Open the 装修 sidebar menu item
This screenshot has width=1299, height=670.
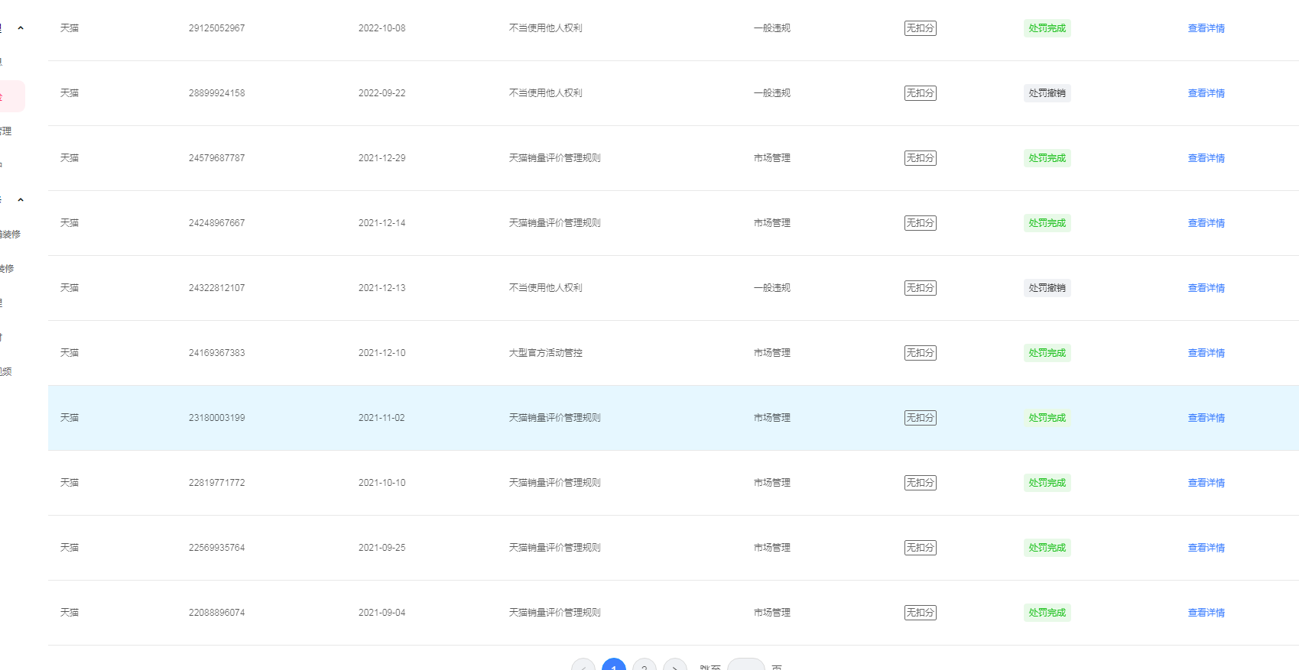[x=7, y=269]
